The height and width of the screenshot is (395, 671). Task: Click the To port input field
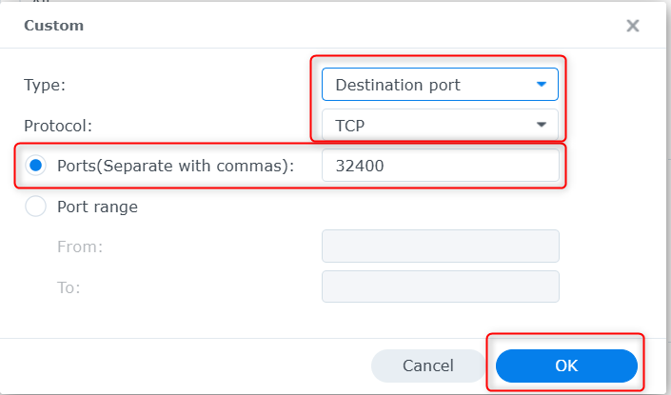click(440, 286)
